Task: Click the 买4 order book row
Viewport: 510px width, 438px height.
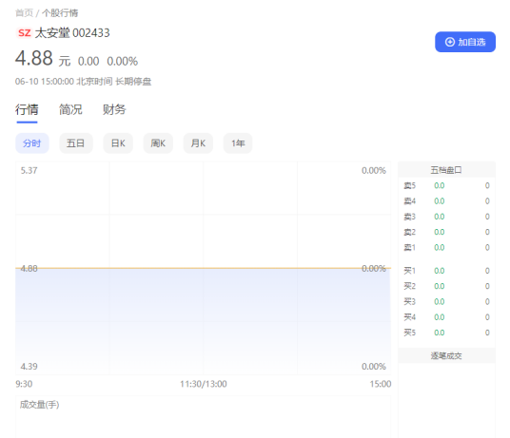Action: click(446, 317)
